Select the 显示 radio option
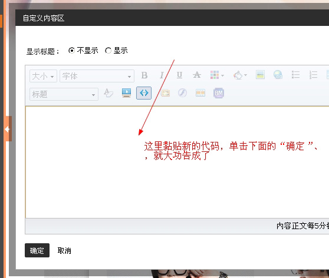This screenshot has height=278, width=329. coord(108,51)
